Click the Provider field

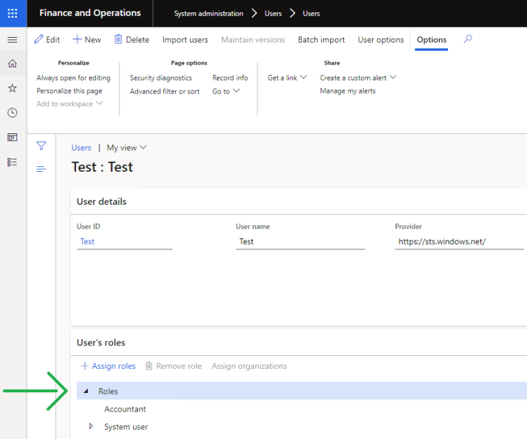(459, 242)
